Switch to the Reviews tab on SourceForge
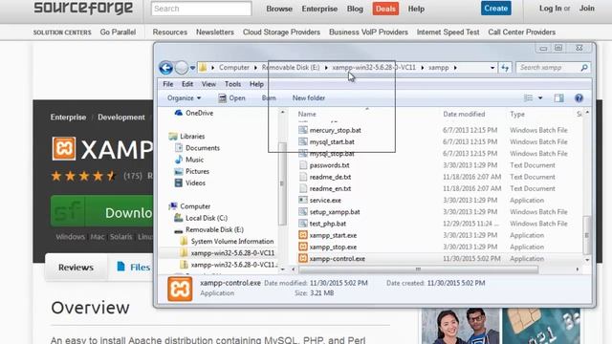612x344 pixels. pyautogui.click(x=76, y=268)
